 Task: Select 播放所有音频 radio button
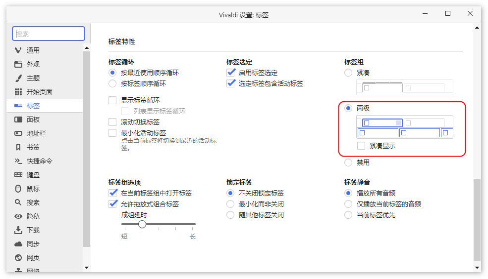[348, 193]
